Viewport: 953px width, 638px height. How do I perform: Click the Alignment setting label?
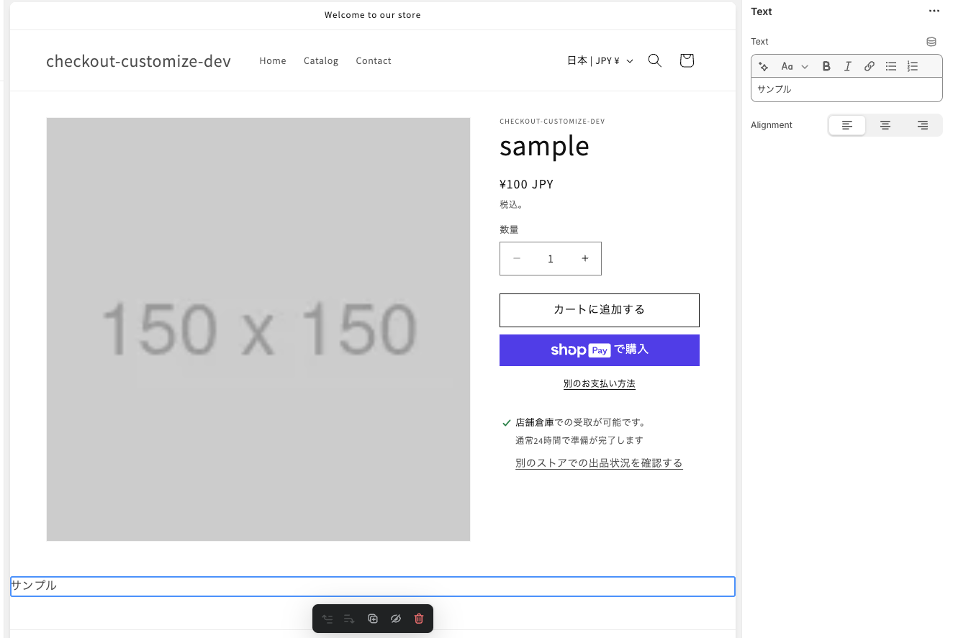(x=772, y=125)
